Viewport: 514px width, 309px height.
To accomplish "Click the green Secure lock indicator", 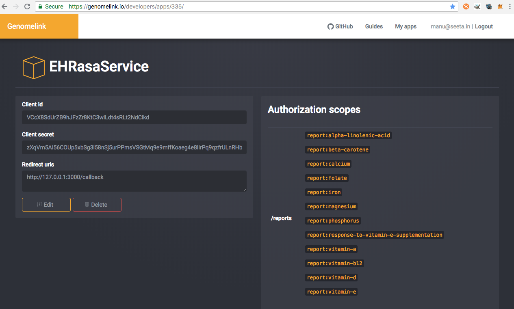I will pyautogui.click(x=50, y=6).
